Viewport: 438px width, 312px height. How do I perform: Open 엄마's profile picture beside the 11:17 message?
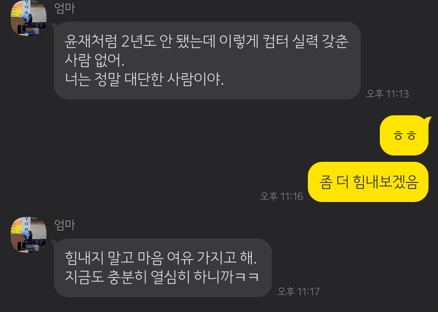coord(29,235)
